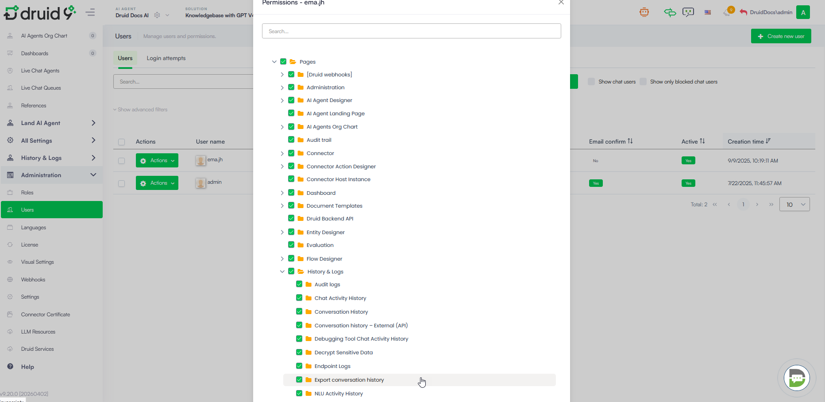Switch to the Login attempts tab
This screenshot has width=825, height=402.
[x=166, y=58]
